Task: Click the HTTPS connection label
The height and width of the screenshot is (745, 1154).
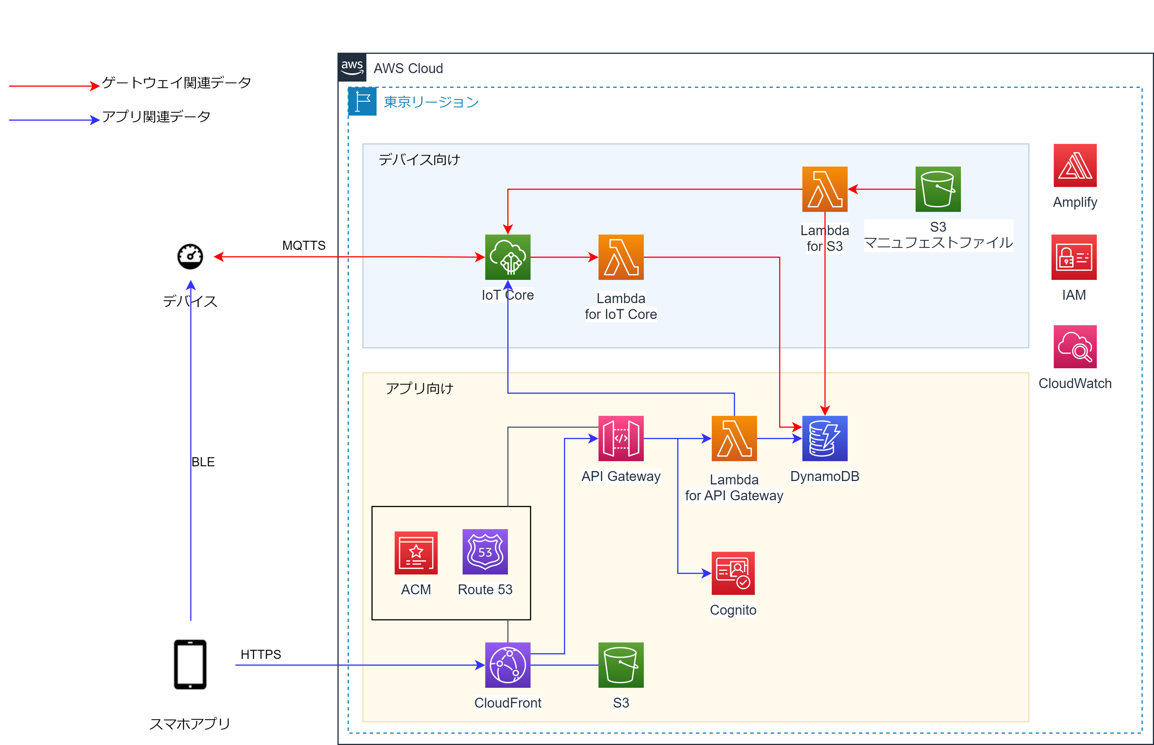Action: coord(261,654)
